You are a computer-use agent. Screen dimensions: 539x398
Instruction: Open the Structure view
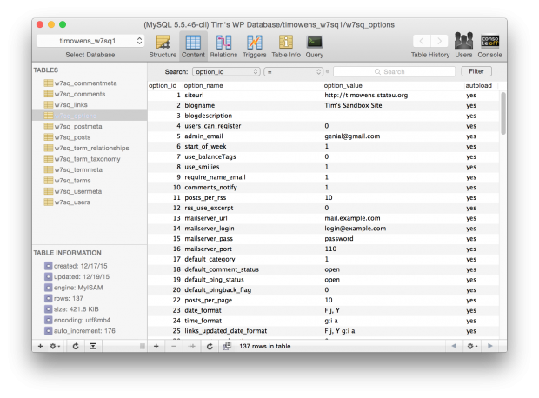[163, 46]
